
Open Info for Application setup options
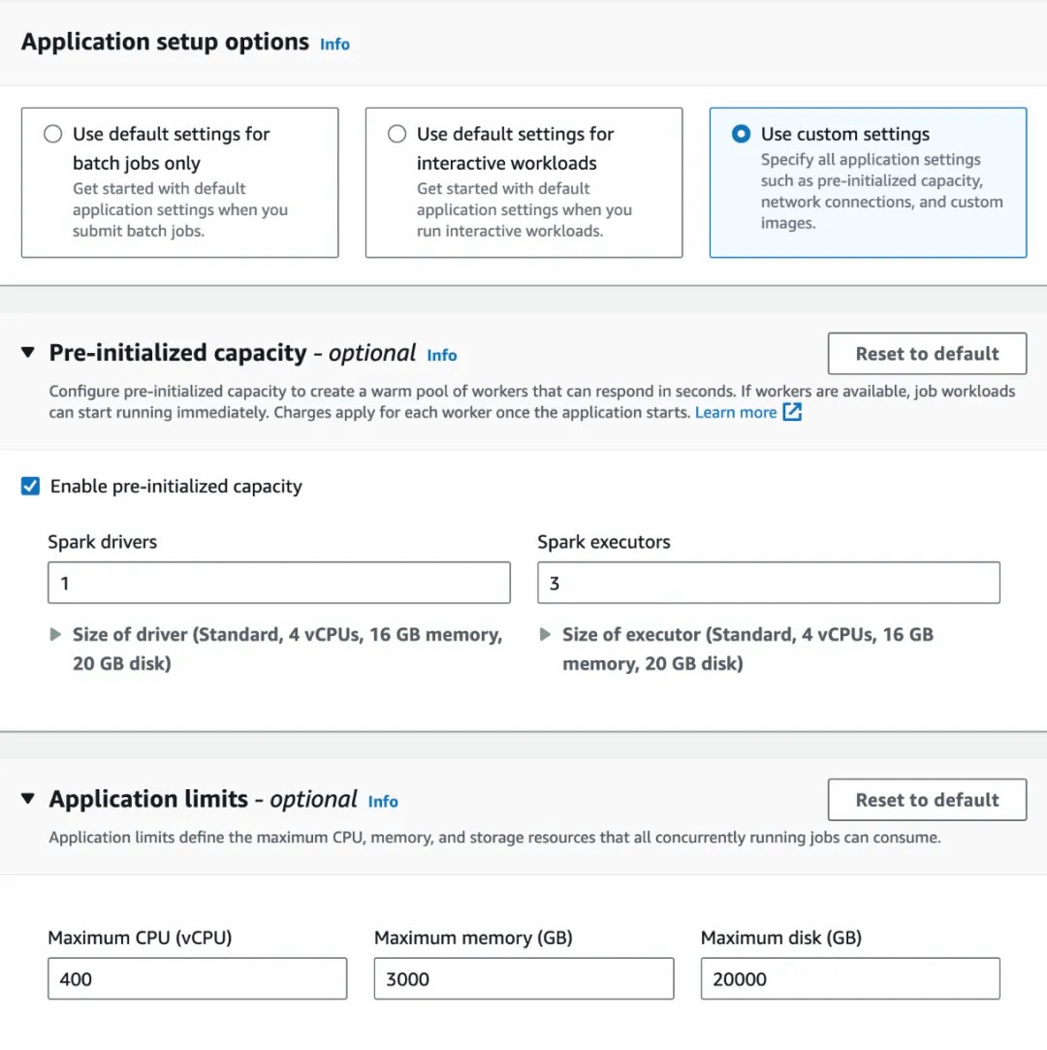click(334, 45)
